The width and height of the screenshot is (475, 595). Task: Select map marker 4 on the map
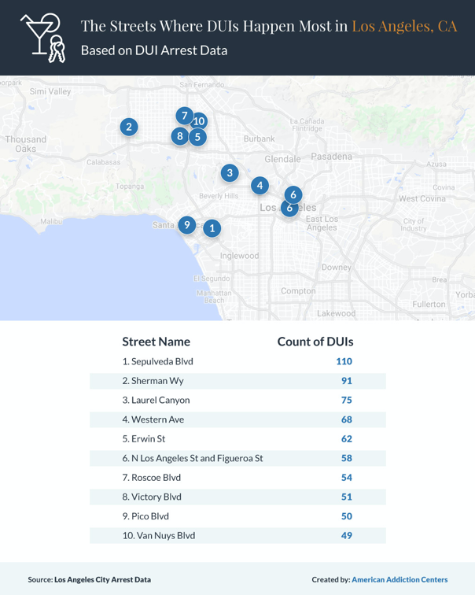(x=260, y=185)
